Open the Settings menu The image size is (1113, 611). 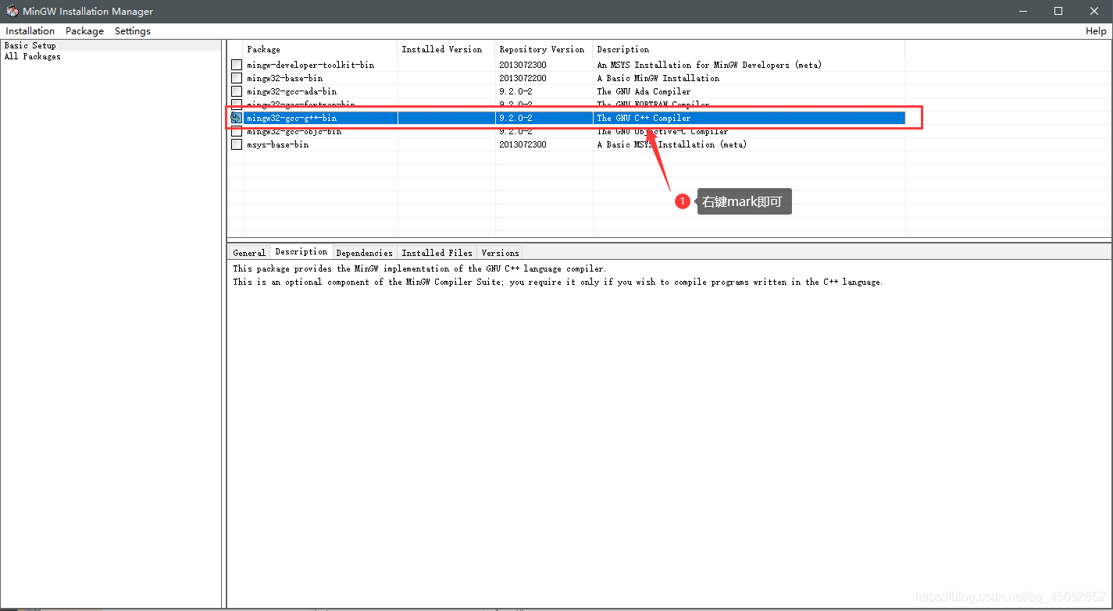tap(133, 31)
